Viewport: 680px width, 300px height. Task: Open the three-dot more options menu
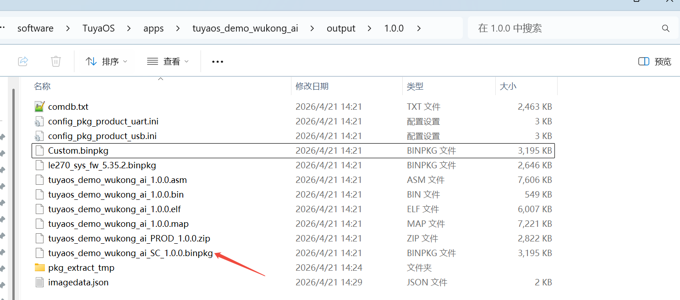tap(218, 61)
